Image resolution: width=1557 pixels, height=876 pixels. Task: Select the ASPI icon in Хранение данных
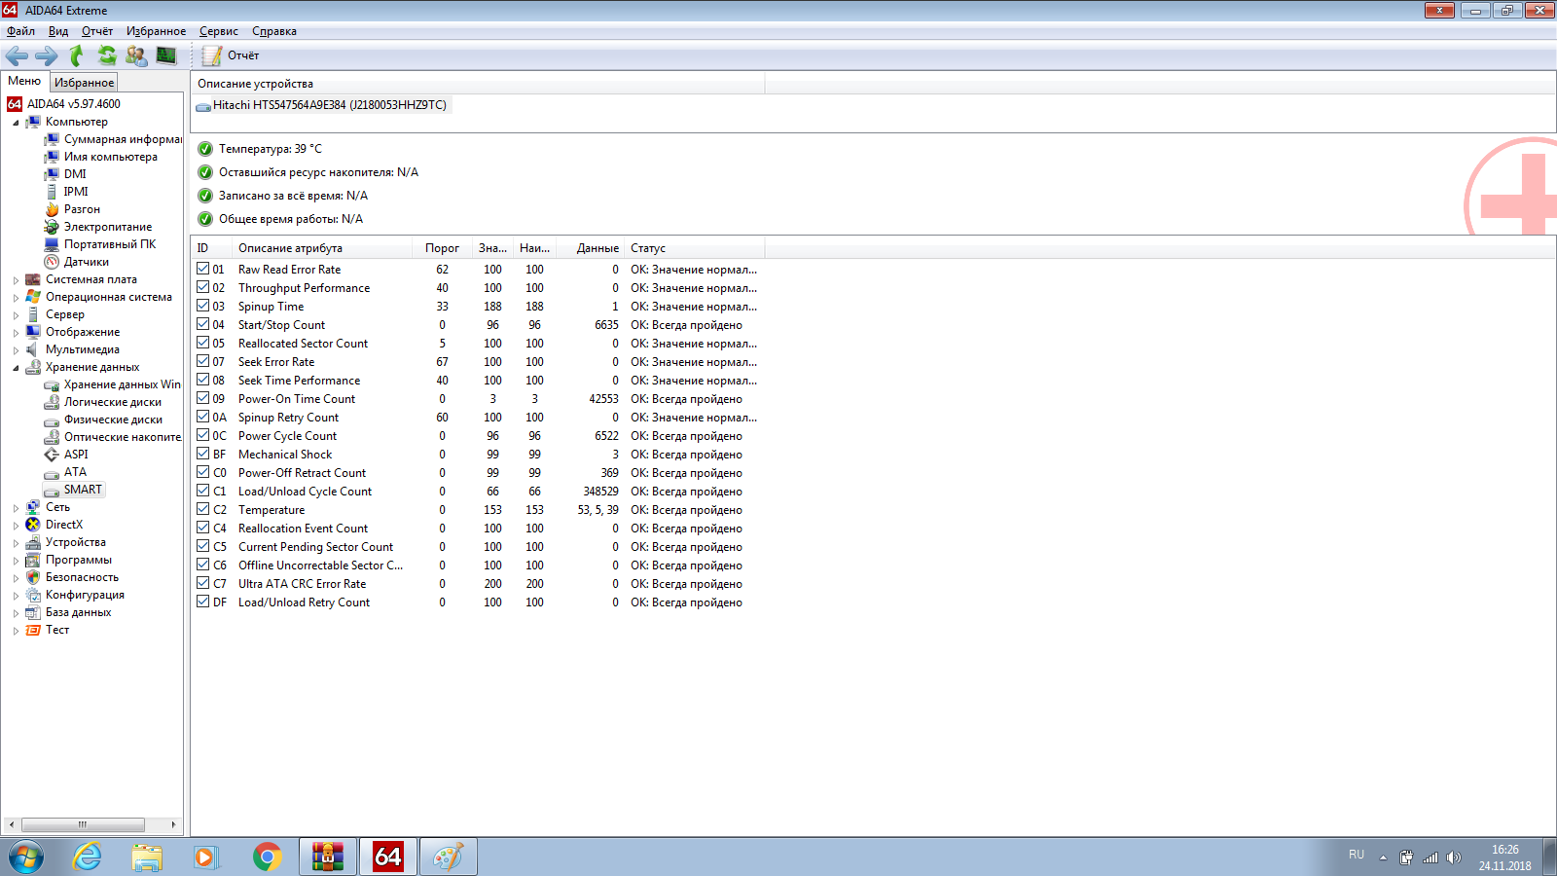click(x=52, y=455)
